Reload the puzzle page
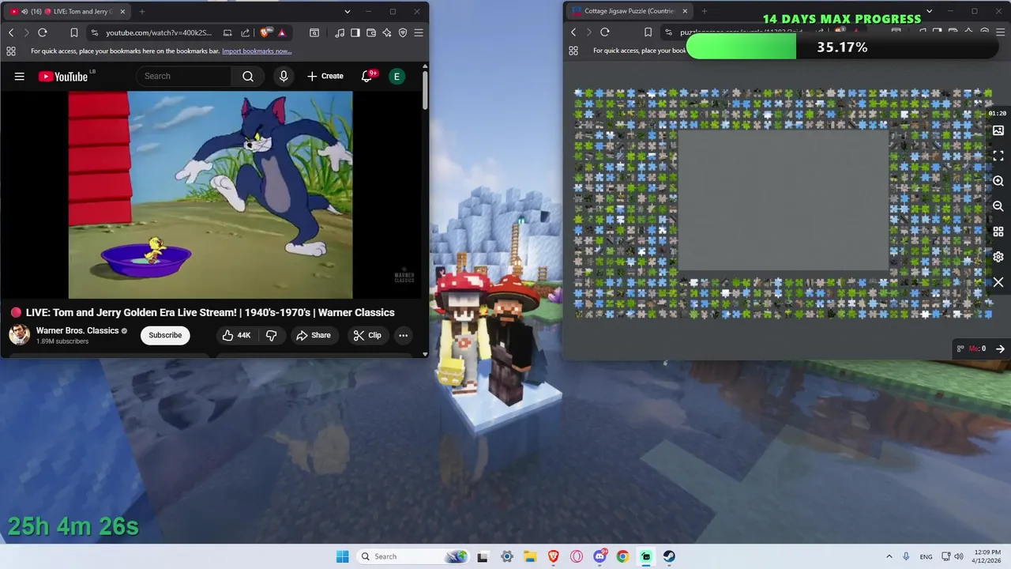The height and width of the screenshot is (569, 1011). point(605,32)
